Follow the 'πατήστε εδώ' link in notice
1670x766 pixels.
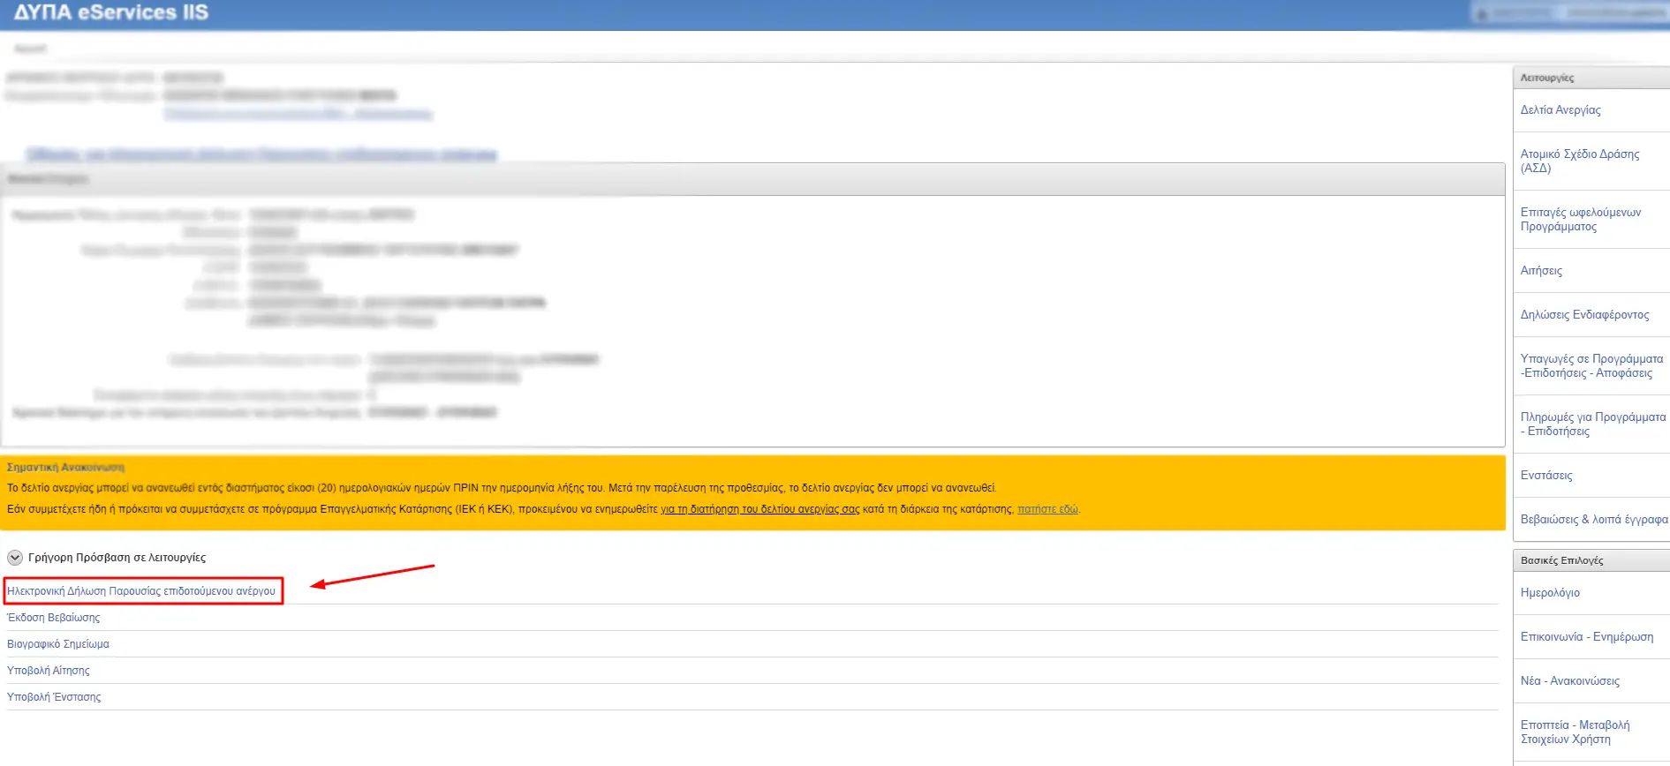tap(1047, 509)
